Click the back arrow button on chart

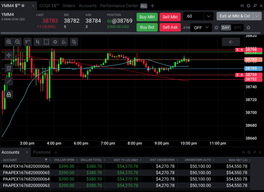(231, 42)
